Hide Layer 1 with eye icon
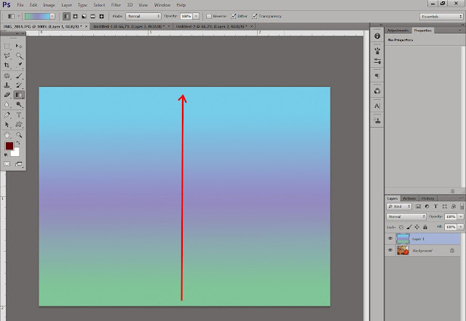The width and height of the screenshot is (466, 321). click(390, 239)
